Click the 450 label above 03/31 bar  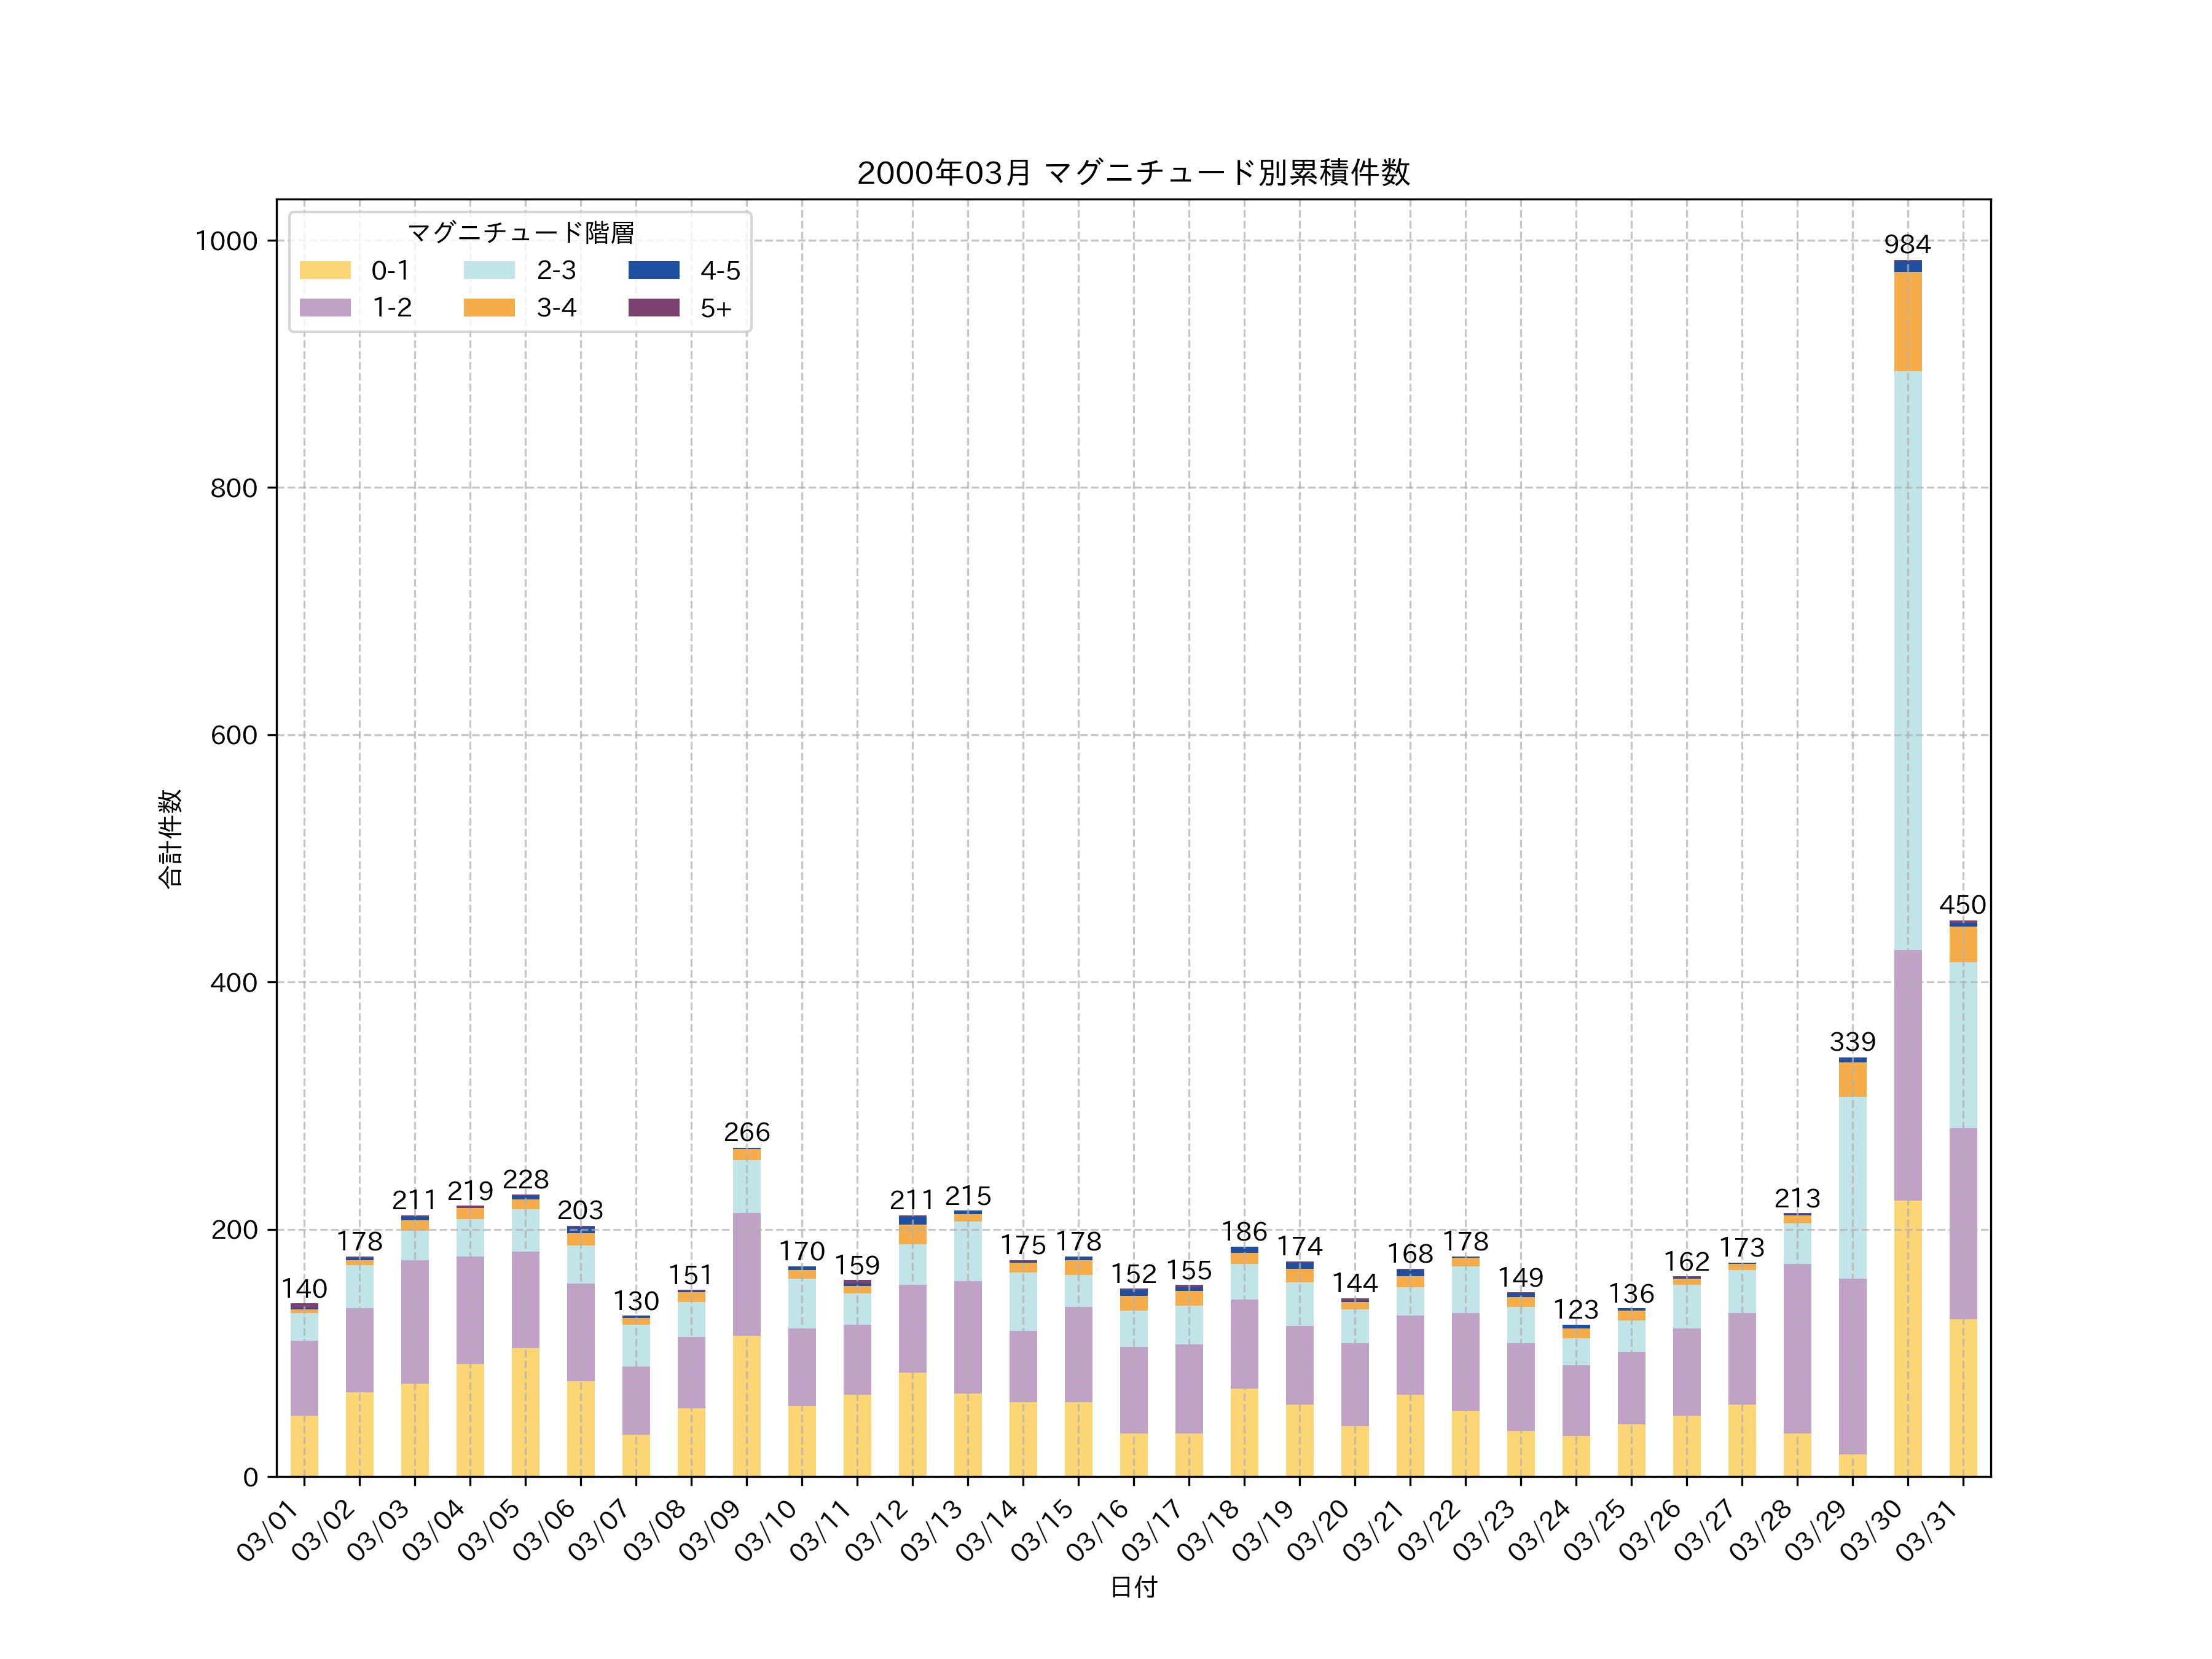point(1962,905)
